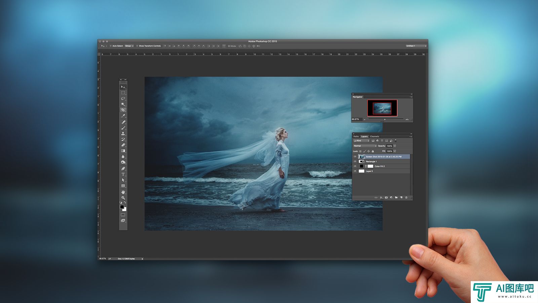This screenshot has width=538, height=303.
Task: Select the Eraser tool
Action: (123, 145)
